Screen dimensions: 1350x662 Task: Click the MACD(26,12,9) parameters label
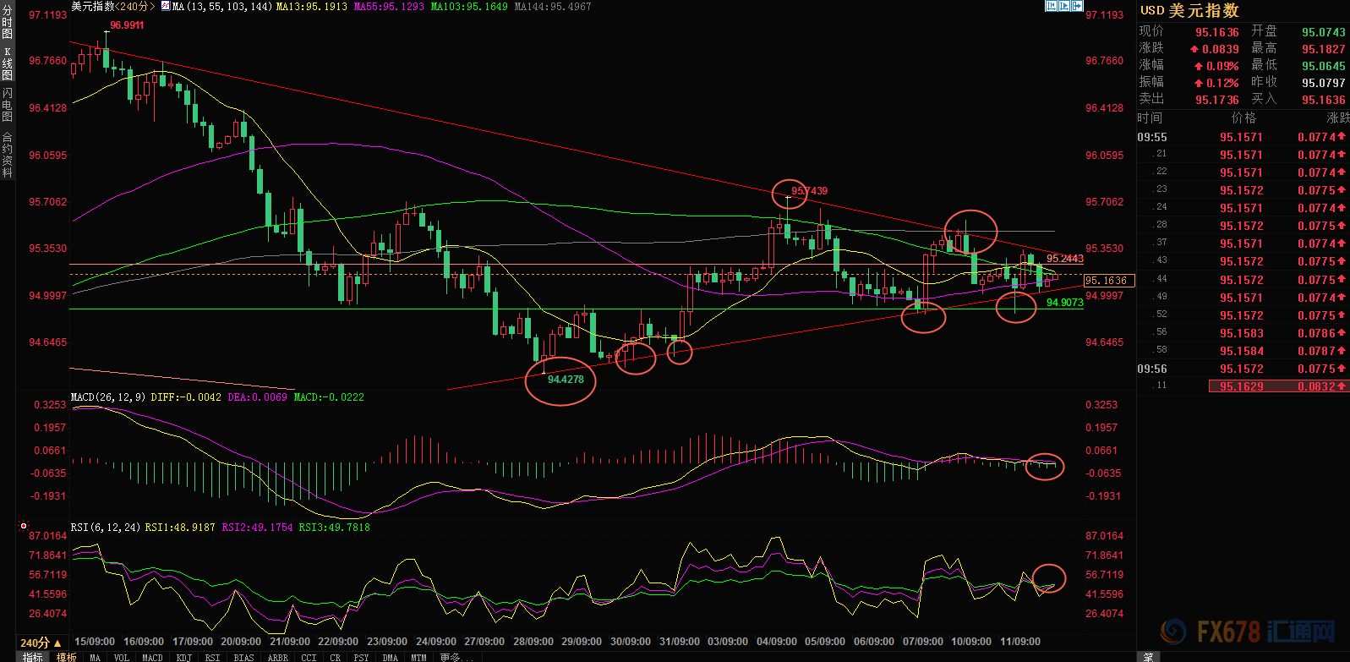(108, 397)
